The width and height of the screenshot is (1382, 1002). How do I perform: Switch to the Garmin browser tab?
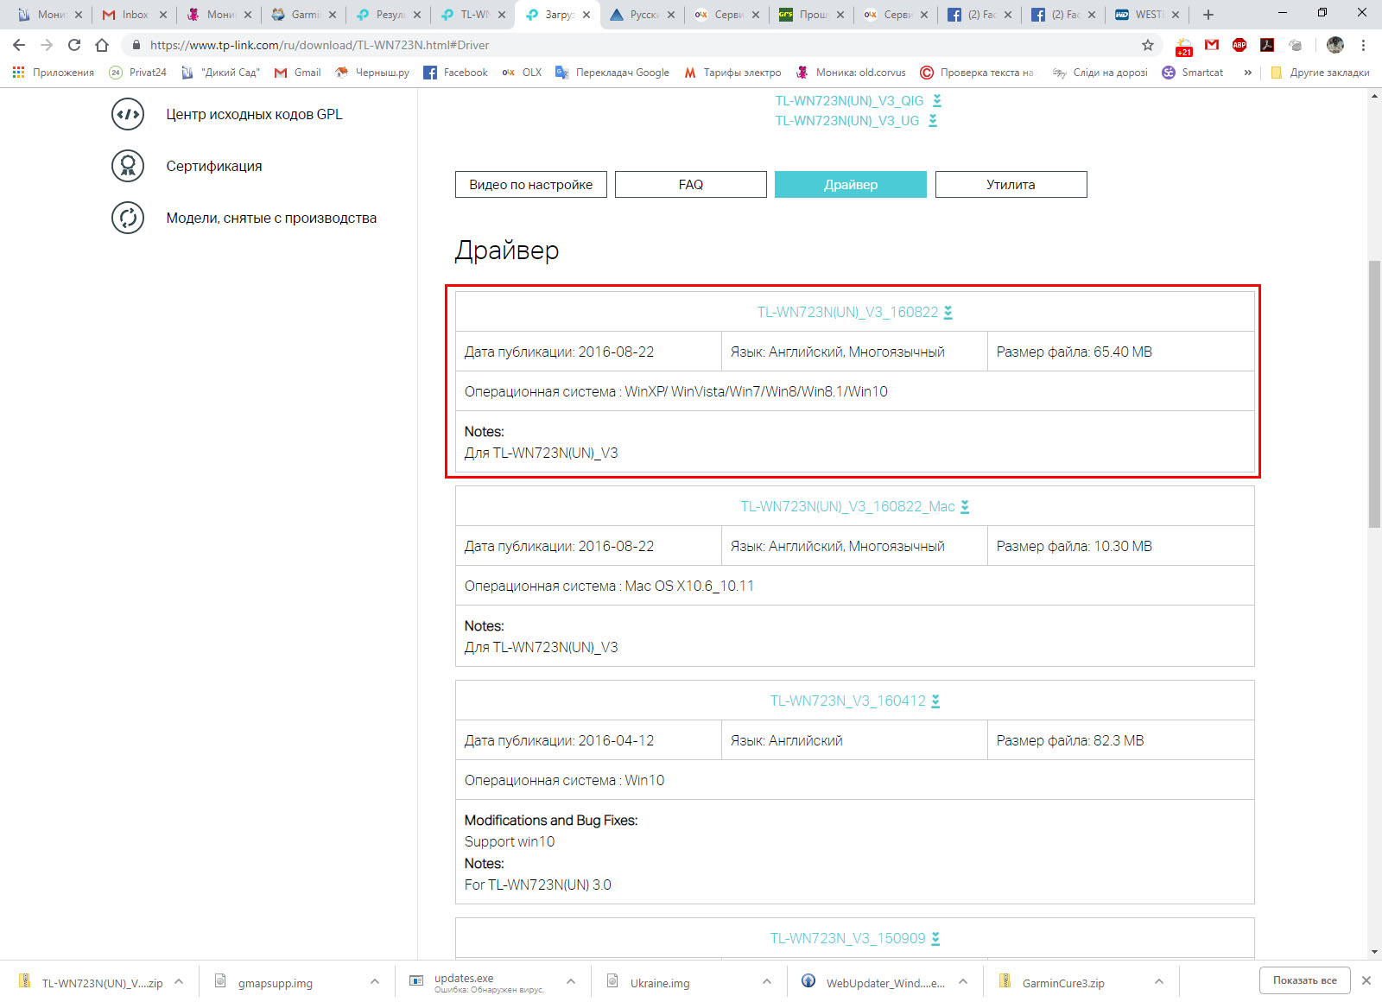[x=304, y=15]
